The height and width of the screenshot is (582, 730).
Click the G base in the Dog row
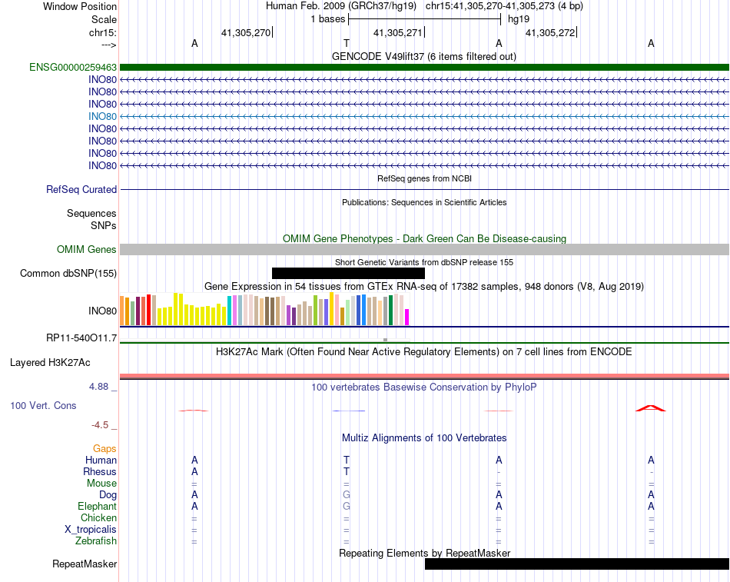tap(347, 495)
